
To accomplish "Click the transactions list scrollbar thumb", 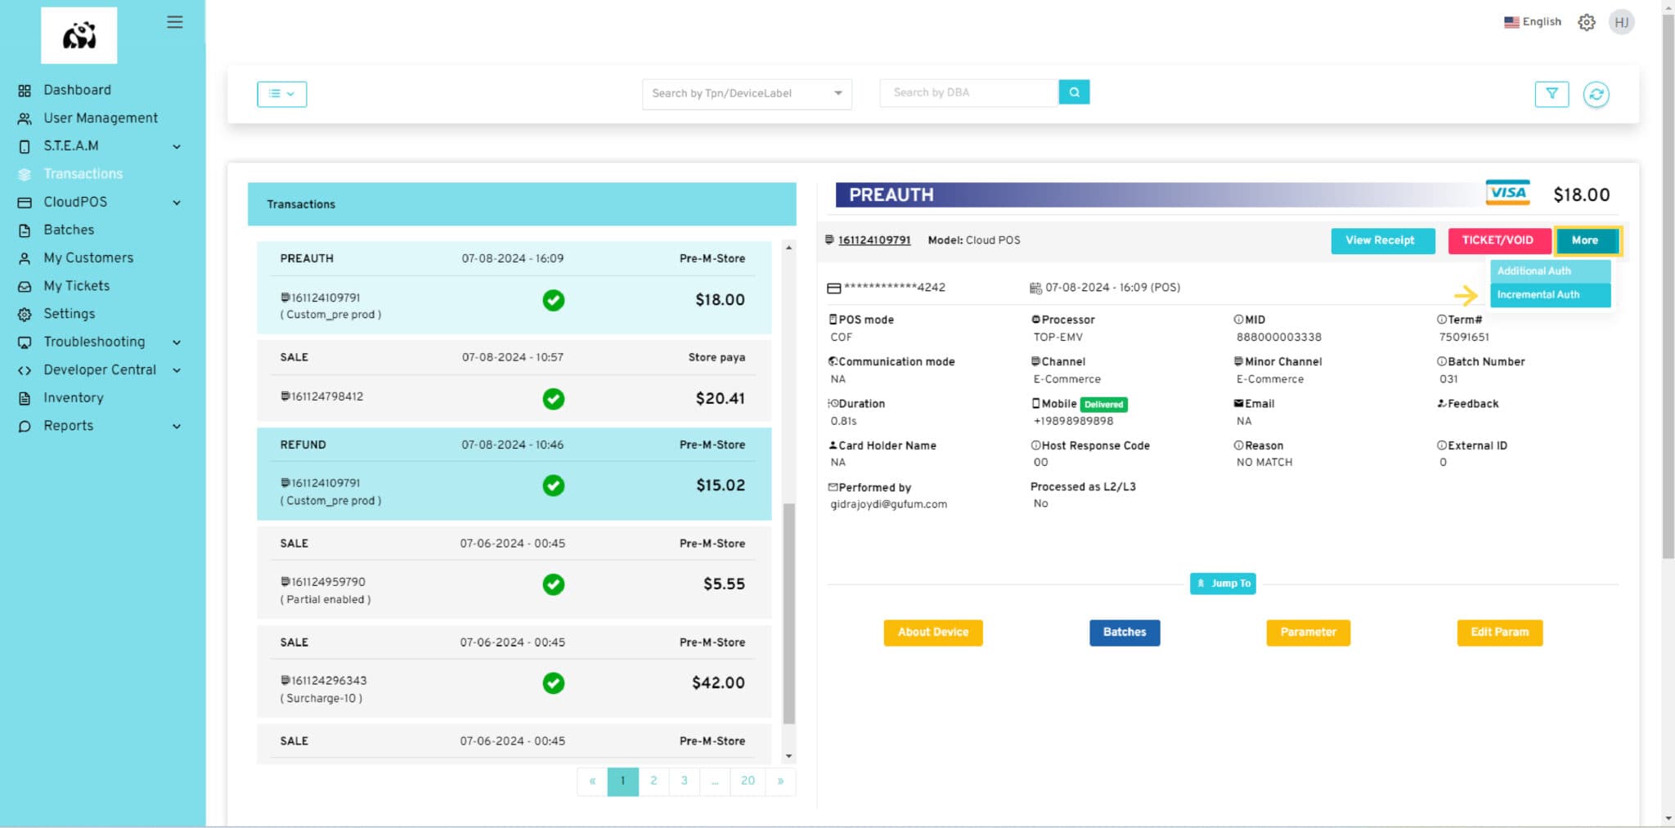I will (x=789, y=613).
